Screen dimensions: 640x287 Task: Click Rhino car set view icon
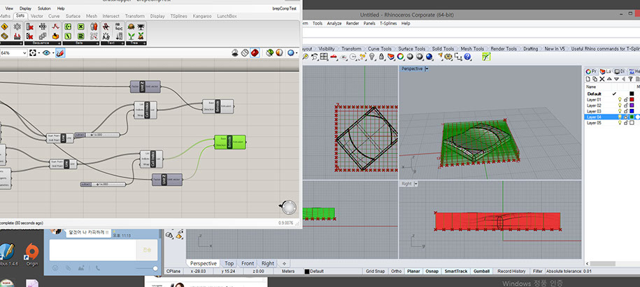pos(334,57)
